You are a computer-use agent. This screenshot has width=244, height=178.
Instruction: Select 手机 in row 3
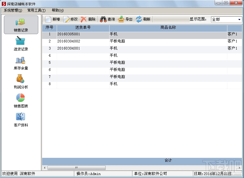(113, 48)
